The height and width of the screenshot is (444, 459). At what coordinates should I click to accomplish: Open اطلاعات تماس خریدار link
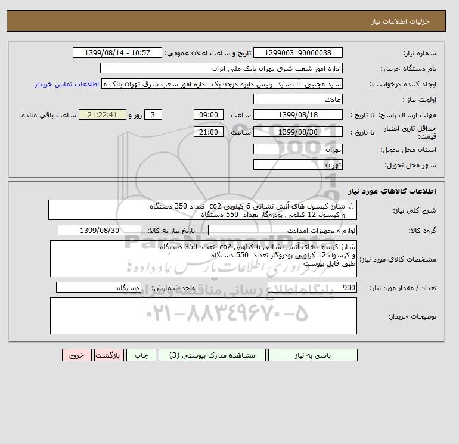click(67, 84)
